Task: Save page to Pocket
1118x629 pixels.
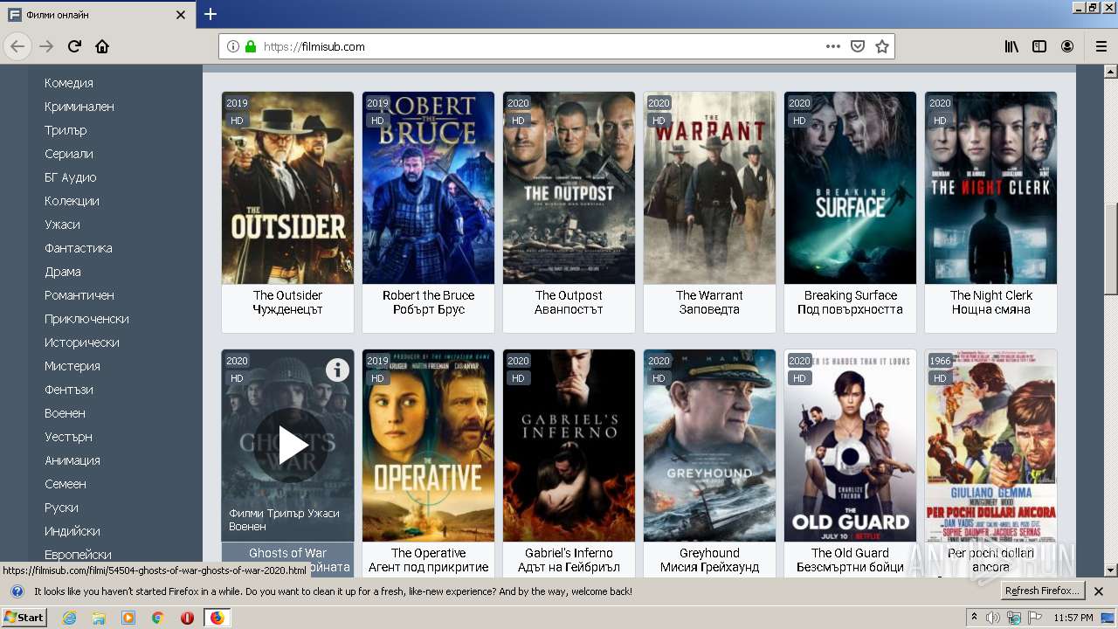Action: pyautogui.click(x=858, y=46)
